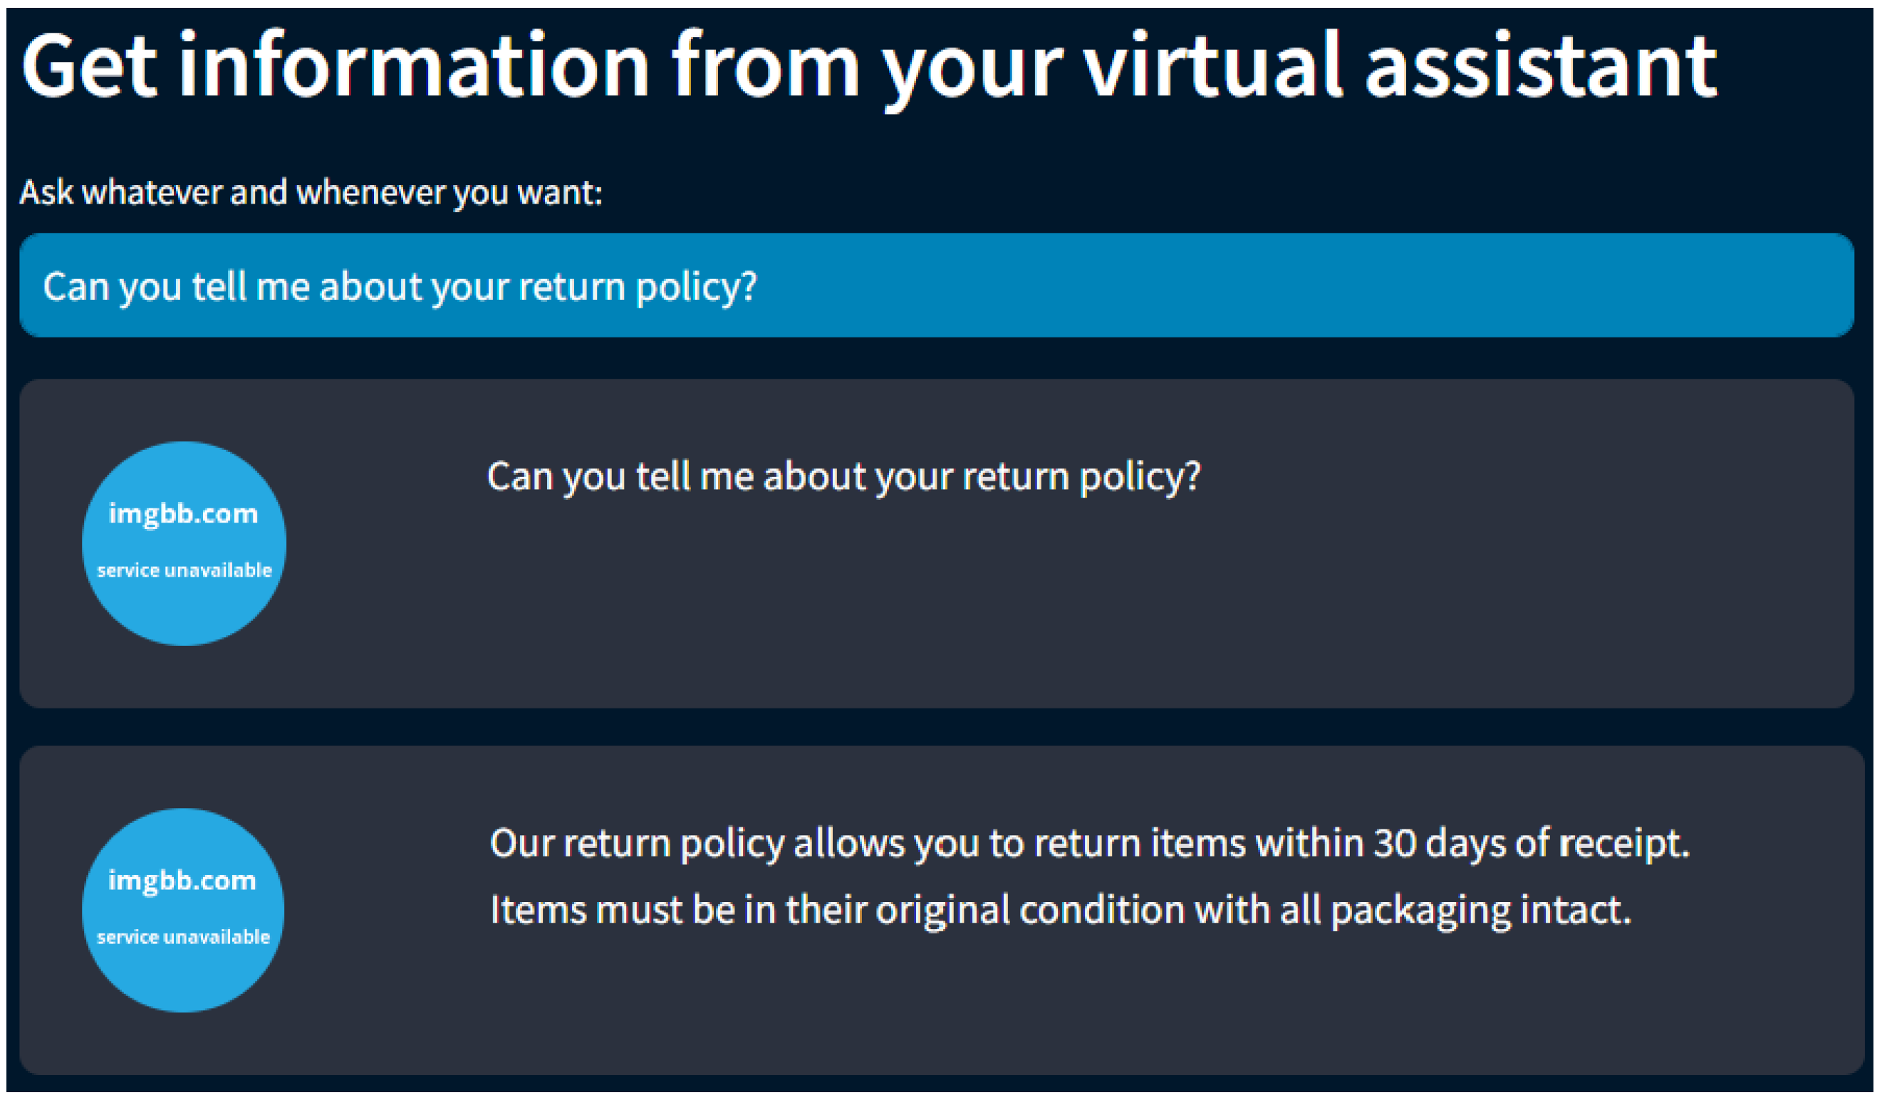Click the blue question input field
This screenshot has height=1105, width=1887.
[936, 286]
